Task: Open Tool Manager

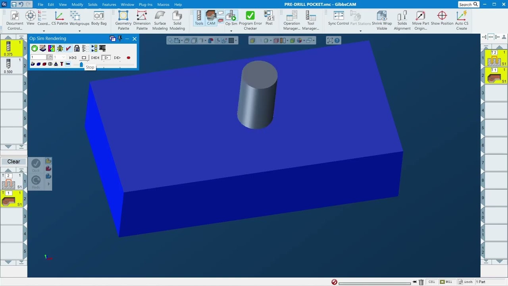Action: (x=310, y=21)
